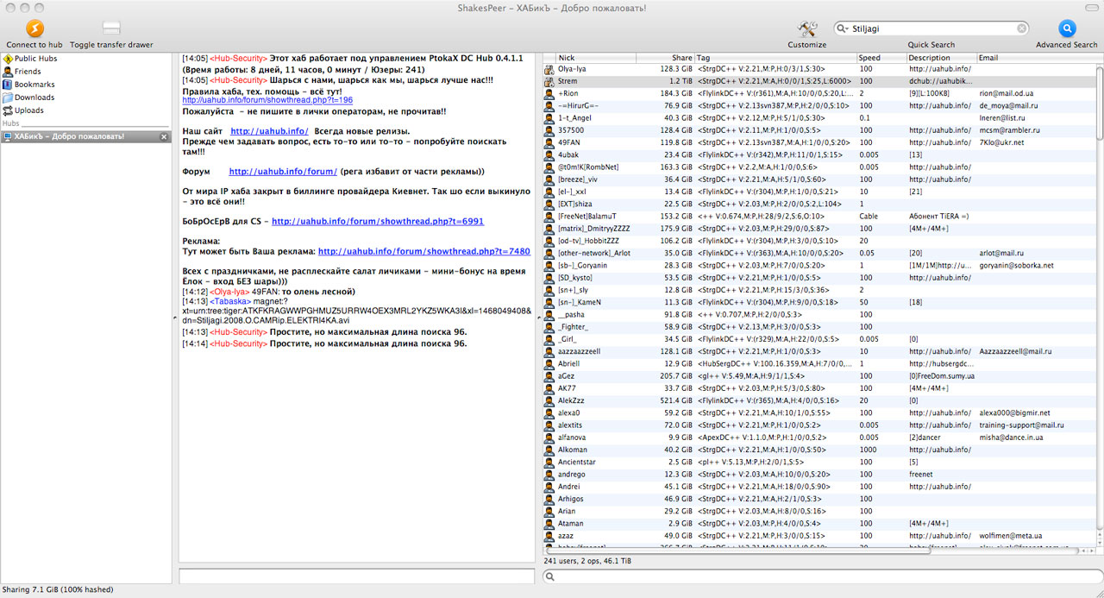Open Bookmarks in the sidebar
1104x598 pixels.
[34, 85]
